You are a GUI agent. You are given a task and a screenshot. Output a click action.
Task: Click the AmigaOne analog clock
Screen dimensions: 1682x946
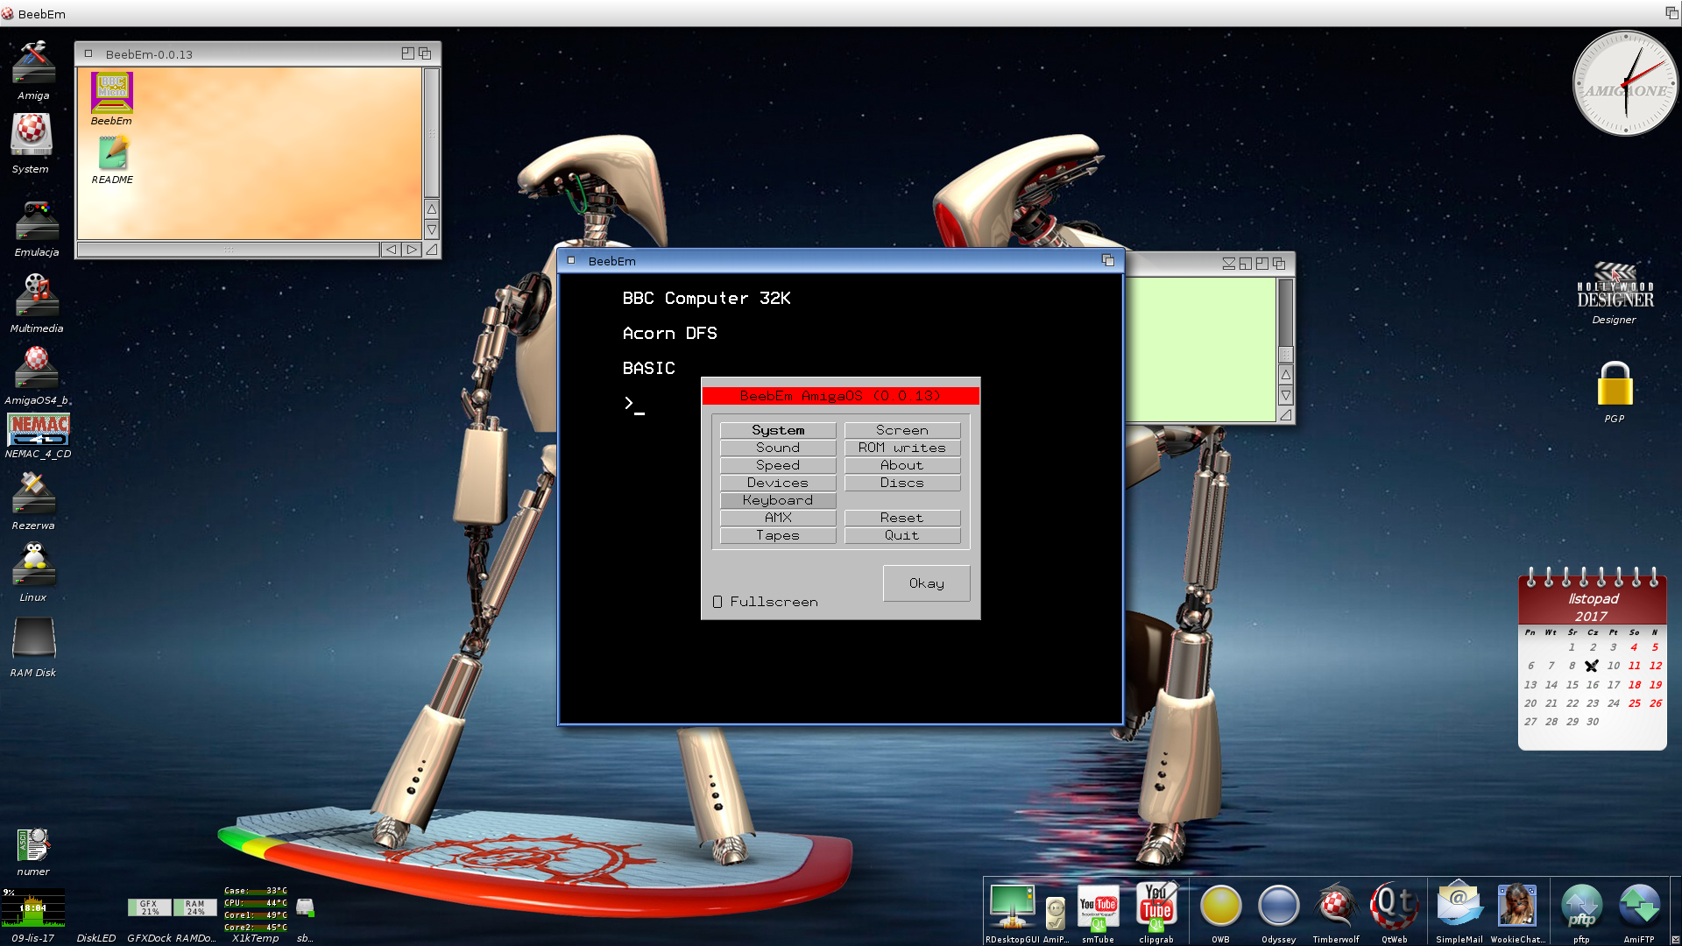[x=1626, y=84]
